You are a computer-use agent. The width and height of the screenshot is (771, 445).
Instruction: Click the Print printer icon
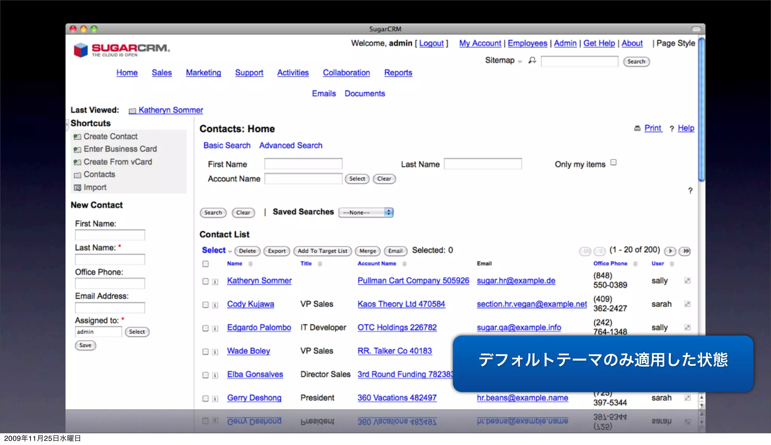[637, 129]
